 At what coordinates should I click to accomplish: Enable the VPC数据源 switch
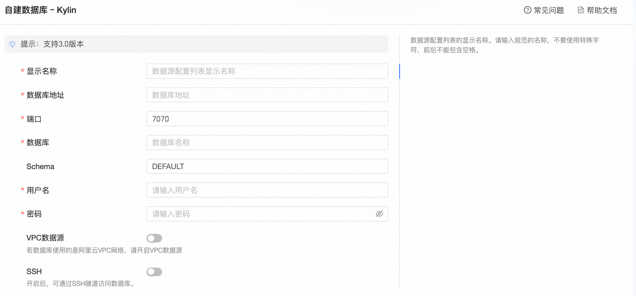pyautogui.click(x=154, y=238)
